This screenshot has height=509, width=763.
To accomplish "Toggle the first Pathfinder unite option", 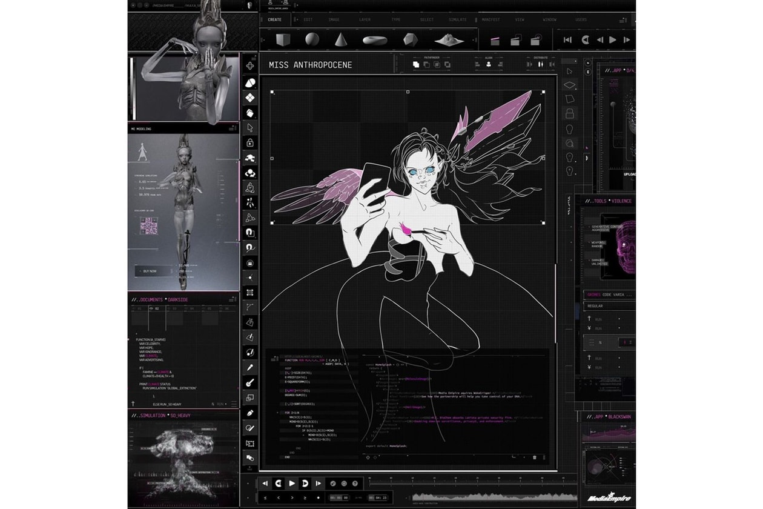I will (x=416, y=64).
